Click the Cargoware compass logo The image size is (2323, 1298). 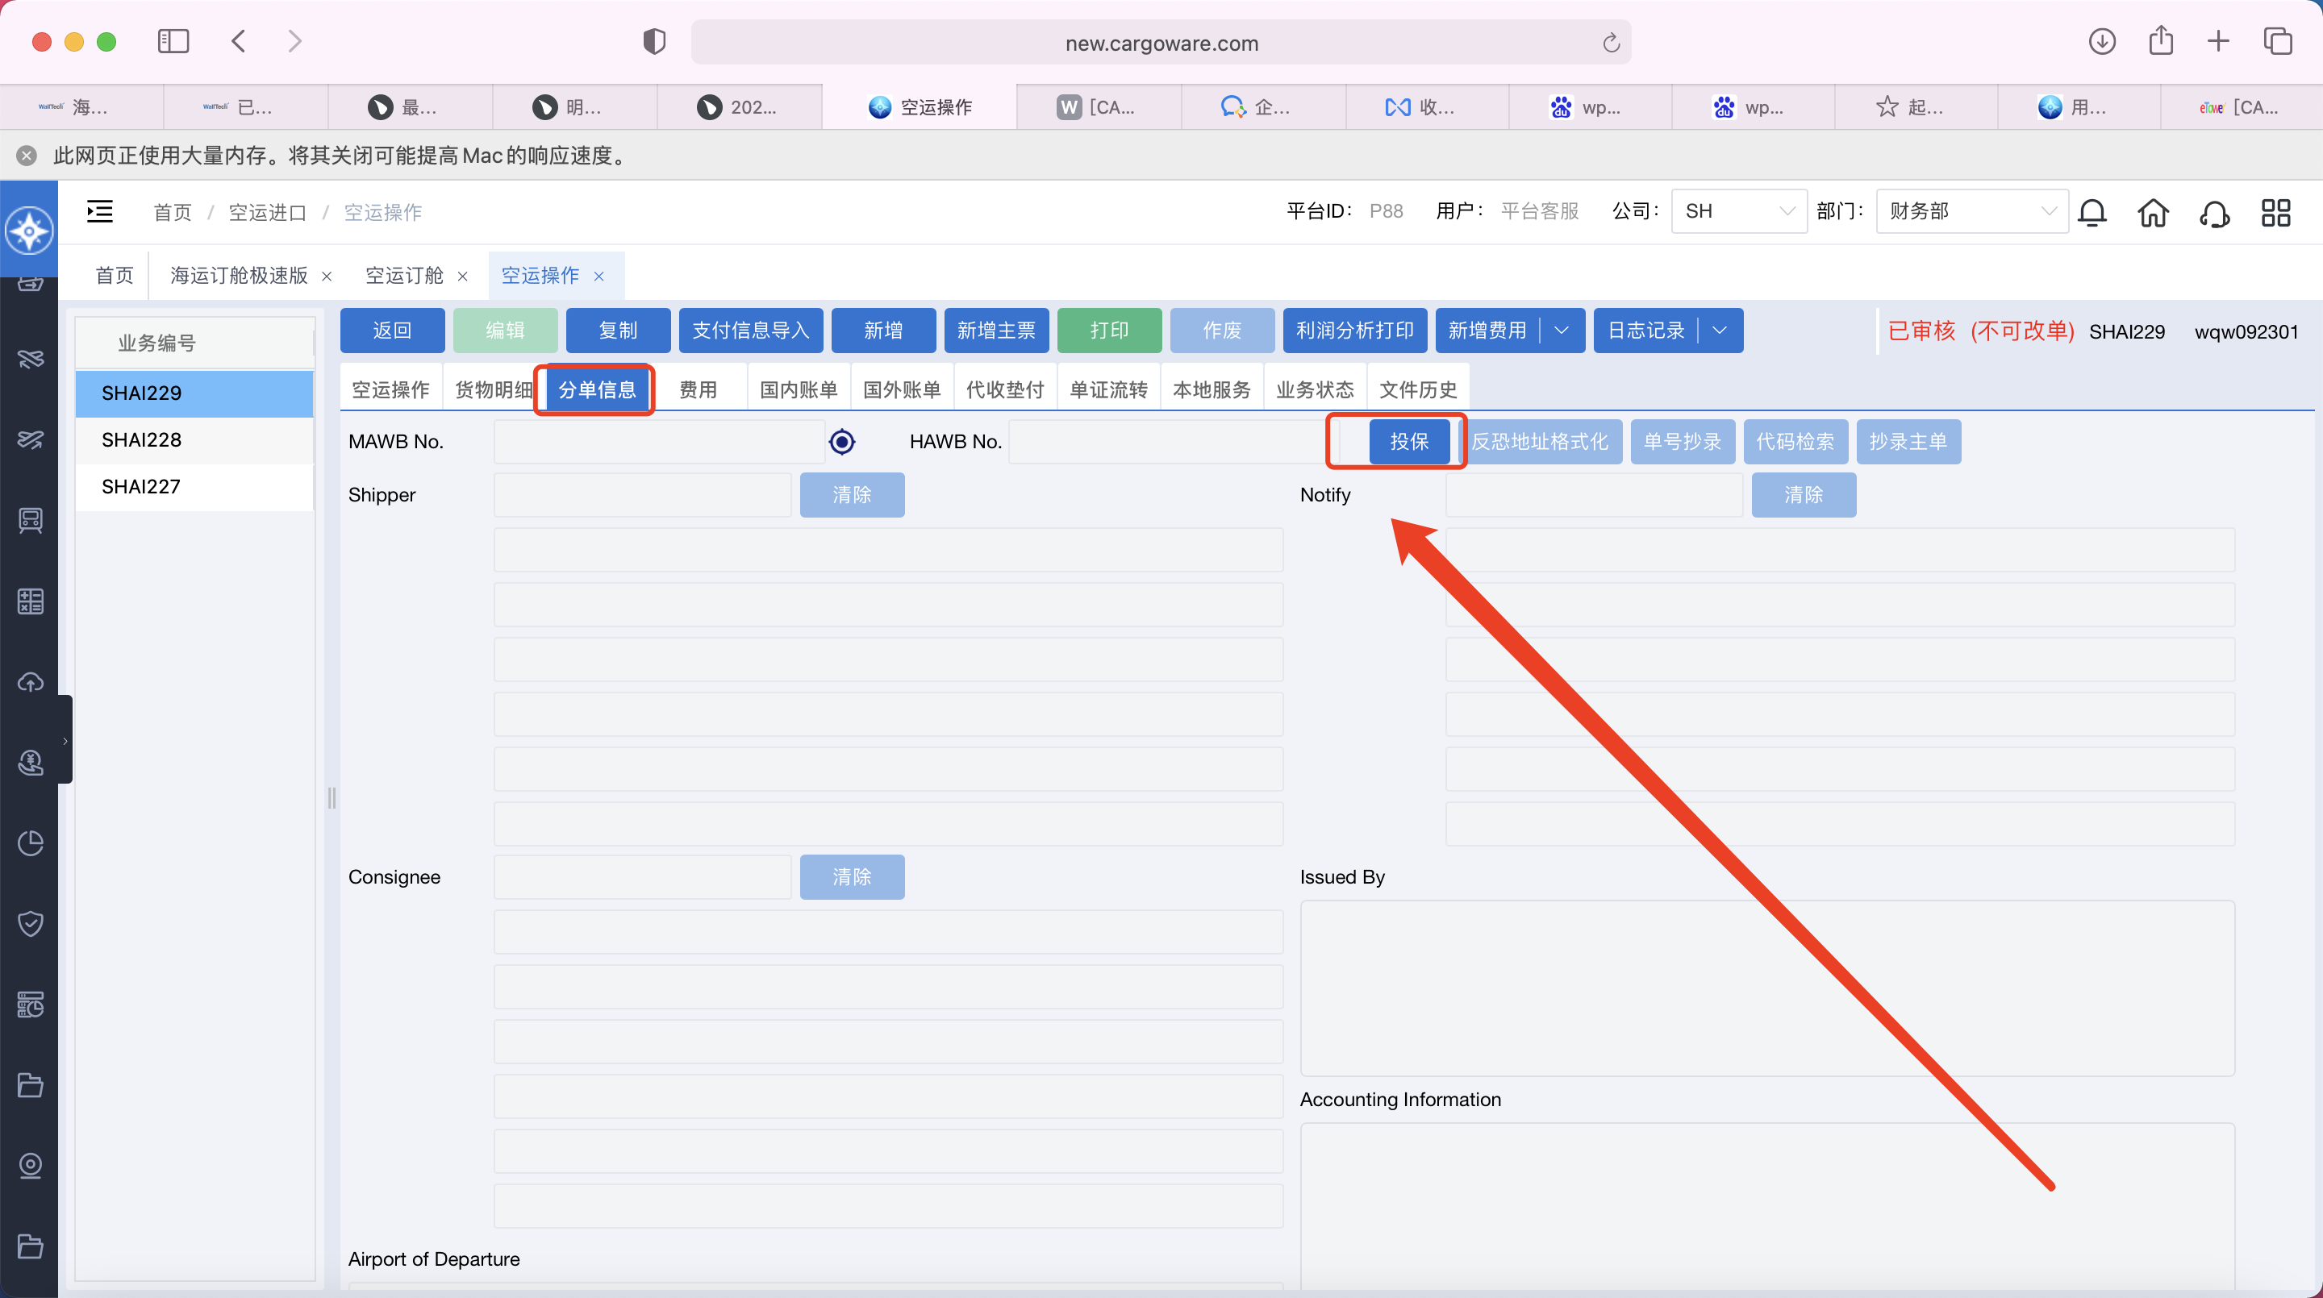click(29, 231)
